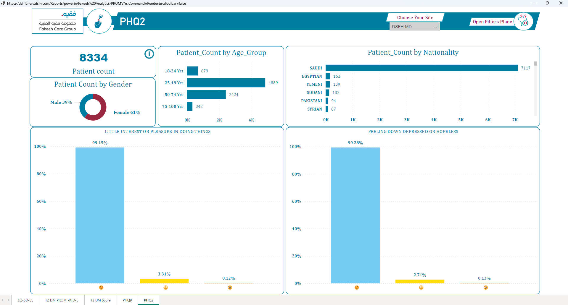Select the SYRIAN nationality bar
The height and width of the screenshot is (305, 568).
click(327, 109)
